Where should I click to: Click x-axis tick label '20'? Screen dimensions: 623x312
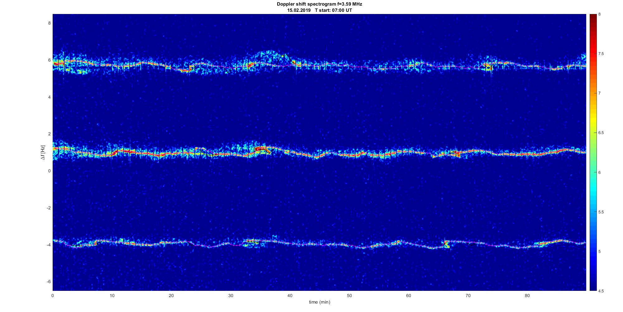click(x=171, y=296)
